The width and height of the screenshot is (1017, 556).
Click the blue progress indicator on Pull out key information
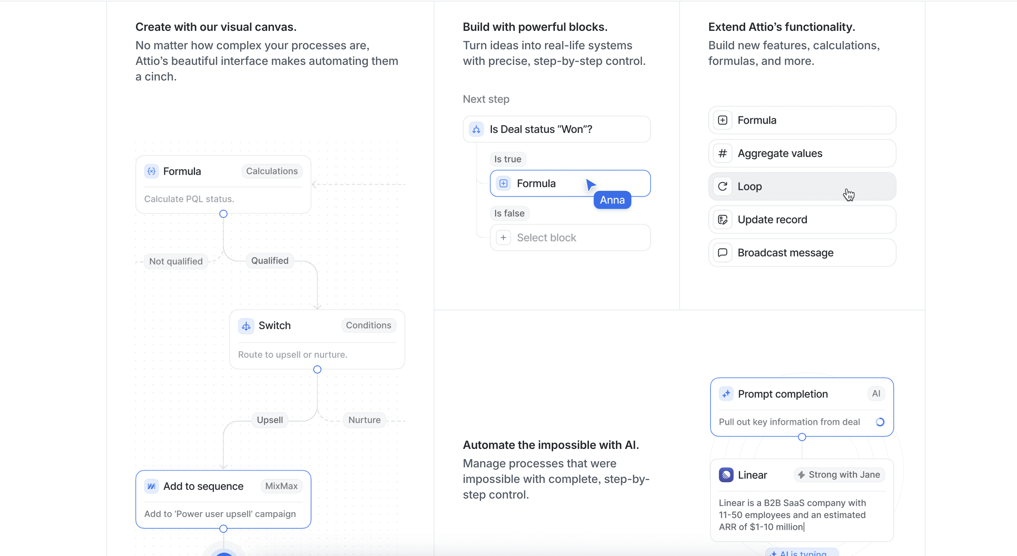(x=879, y=422)
